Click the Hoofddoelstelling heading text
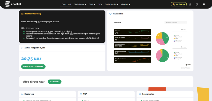This screenshot has height=101, width=212. click(33, 14)
